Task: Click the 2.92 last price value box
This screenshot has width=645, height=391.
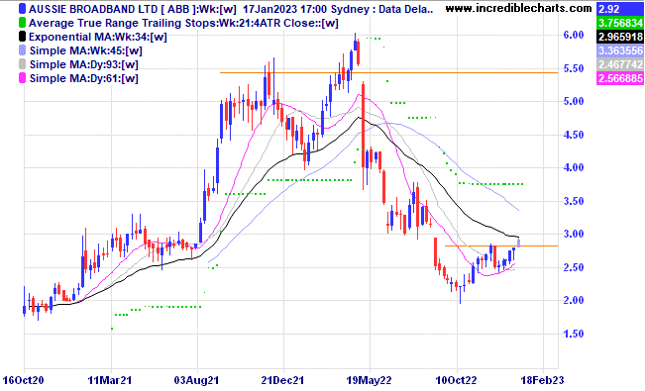Action: [x=620, y=9]
